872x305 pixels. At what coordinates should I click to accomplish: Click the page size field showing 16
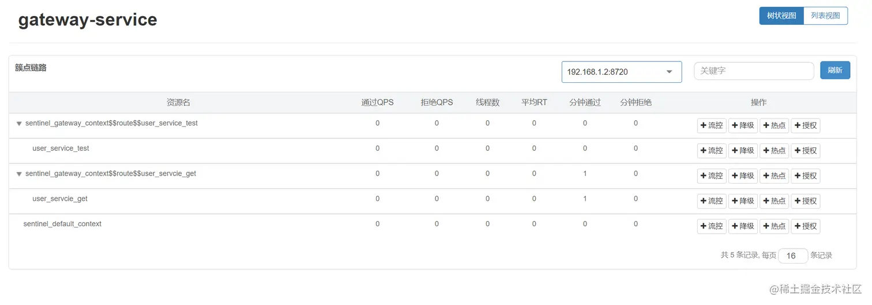[793, 256]
